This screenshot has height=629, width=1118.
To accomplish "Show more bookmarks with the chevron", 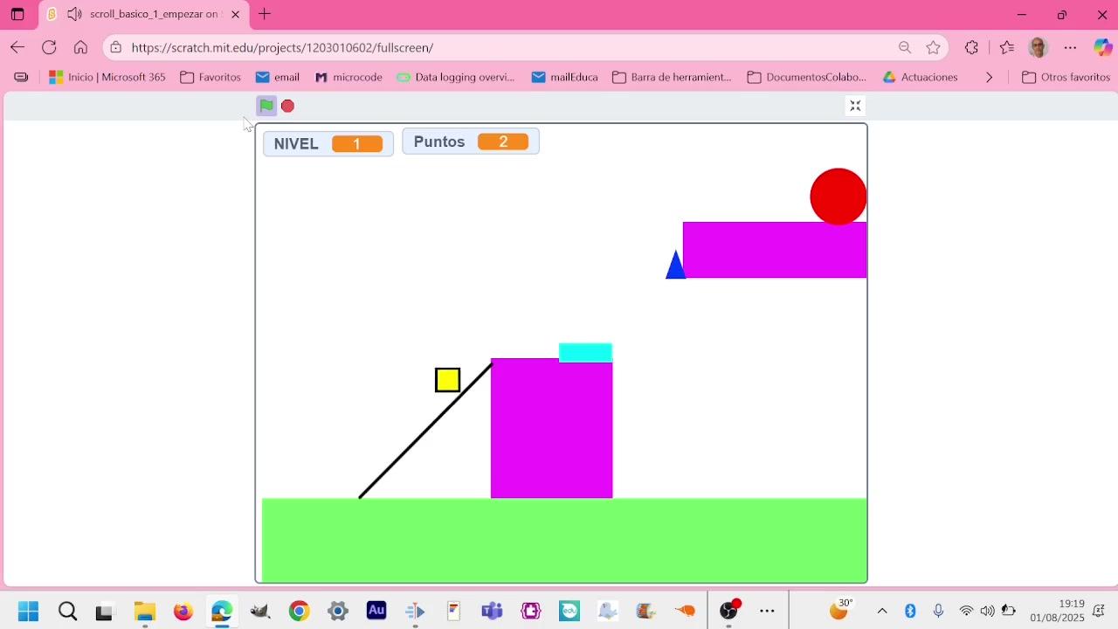I will tap(989, 77).
